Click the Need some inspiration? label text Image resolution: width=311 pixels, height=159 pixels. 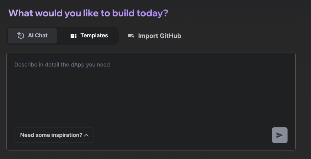point(51,135)
